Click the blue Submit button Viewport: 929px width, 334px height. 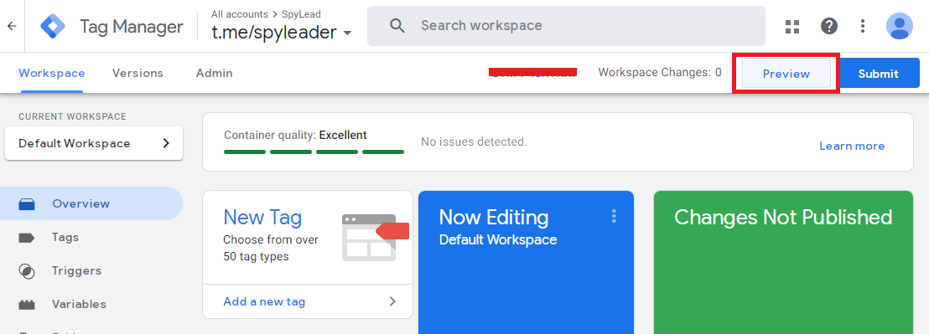(879, 74)
